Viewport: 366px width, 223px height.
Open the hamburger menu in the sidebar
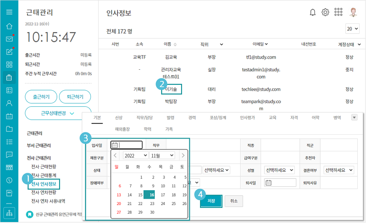pos(9,12)
